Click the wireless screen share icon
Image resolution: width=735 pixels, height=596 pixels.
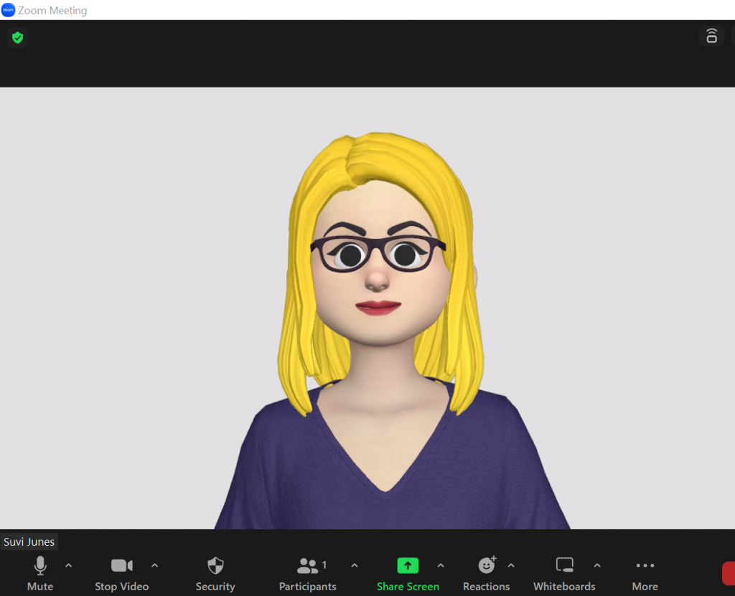711,36
